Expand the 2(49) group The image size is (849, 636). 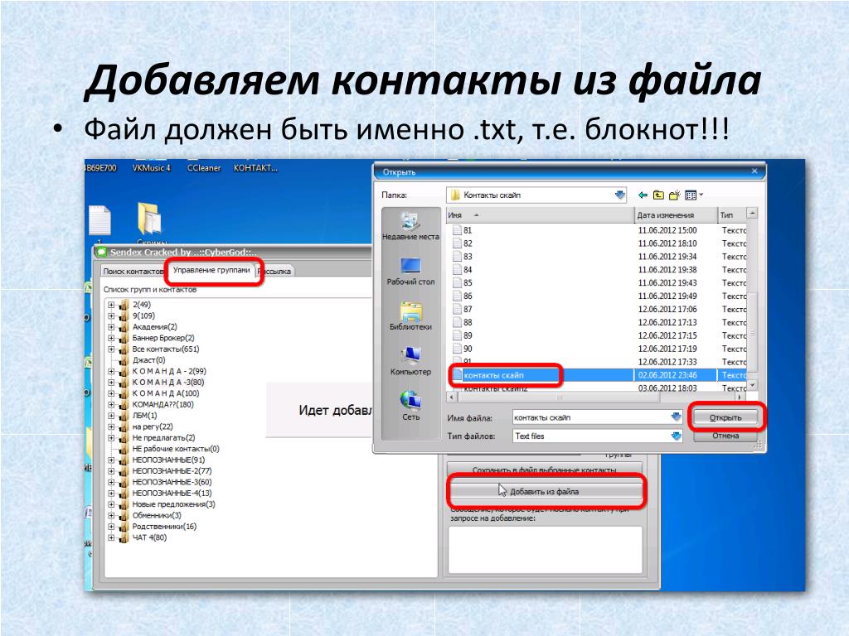point(111,305)
